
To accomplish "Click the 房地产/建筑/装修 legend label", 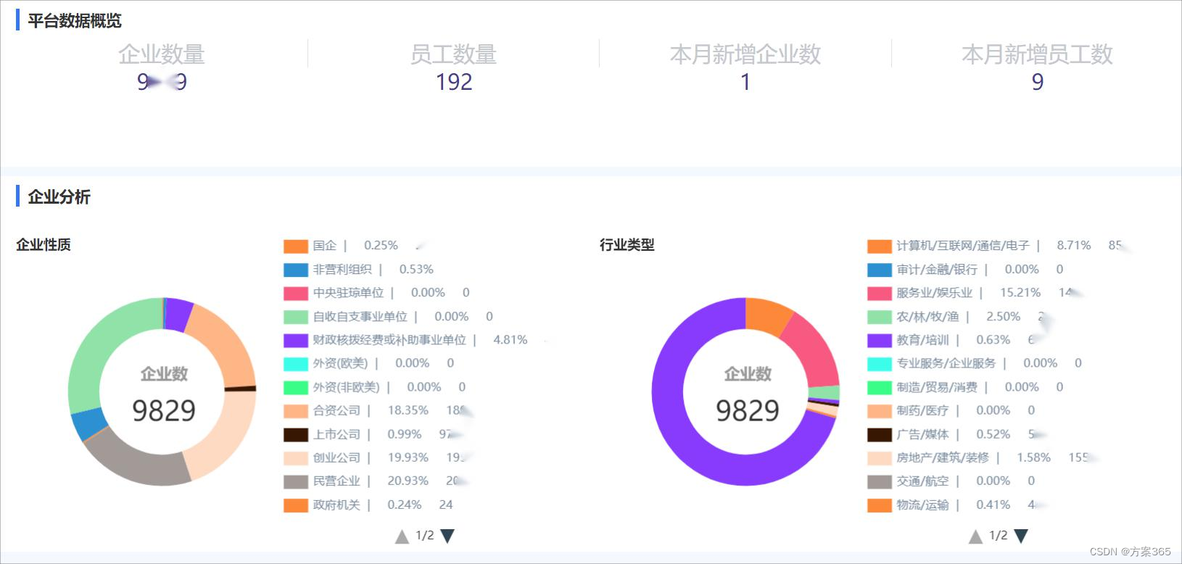I will point(943,458).
